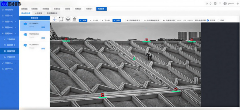Toggle the fullscreen icon in the header
The width and height of the screenshot is (240, 110).
coord(220,3)
